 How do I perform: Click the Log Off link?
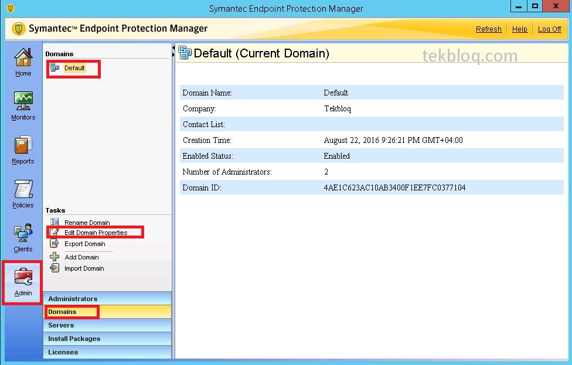coord(549,29)
